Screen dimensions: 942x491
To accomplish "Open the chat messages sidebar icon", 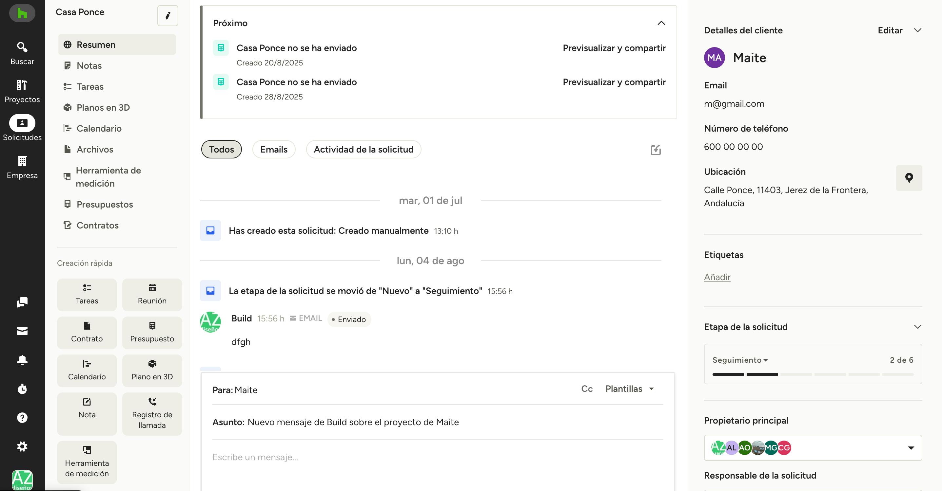I will coord(22,302).
